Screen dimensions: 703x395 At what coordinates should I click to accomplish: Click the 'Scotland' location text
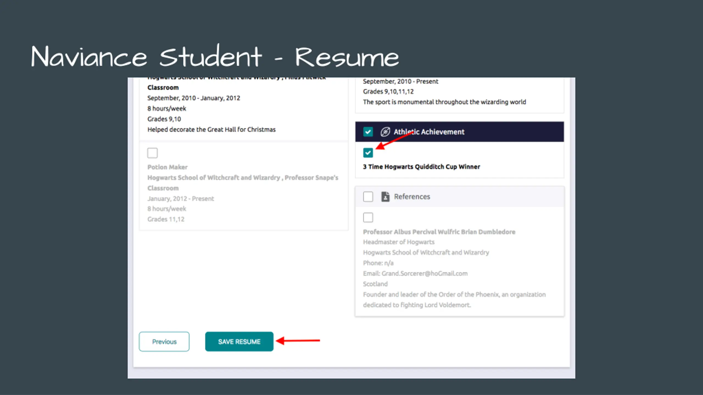coord(375,284)
